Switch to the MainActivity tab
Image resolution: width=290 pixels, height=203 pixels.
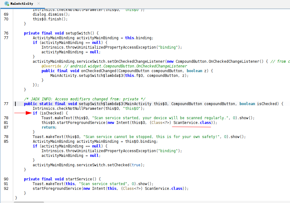(21, 3)
